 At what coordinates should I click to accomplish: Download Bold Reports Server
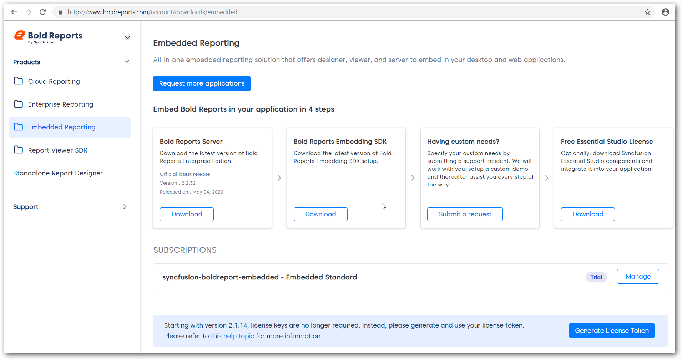(x=187, y=214)
